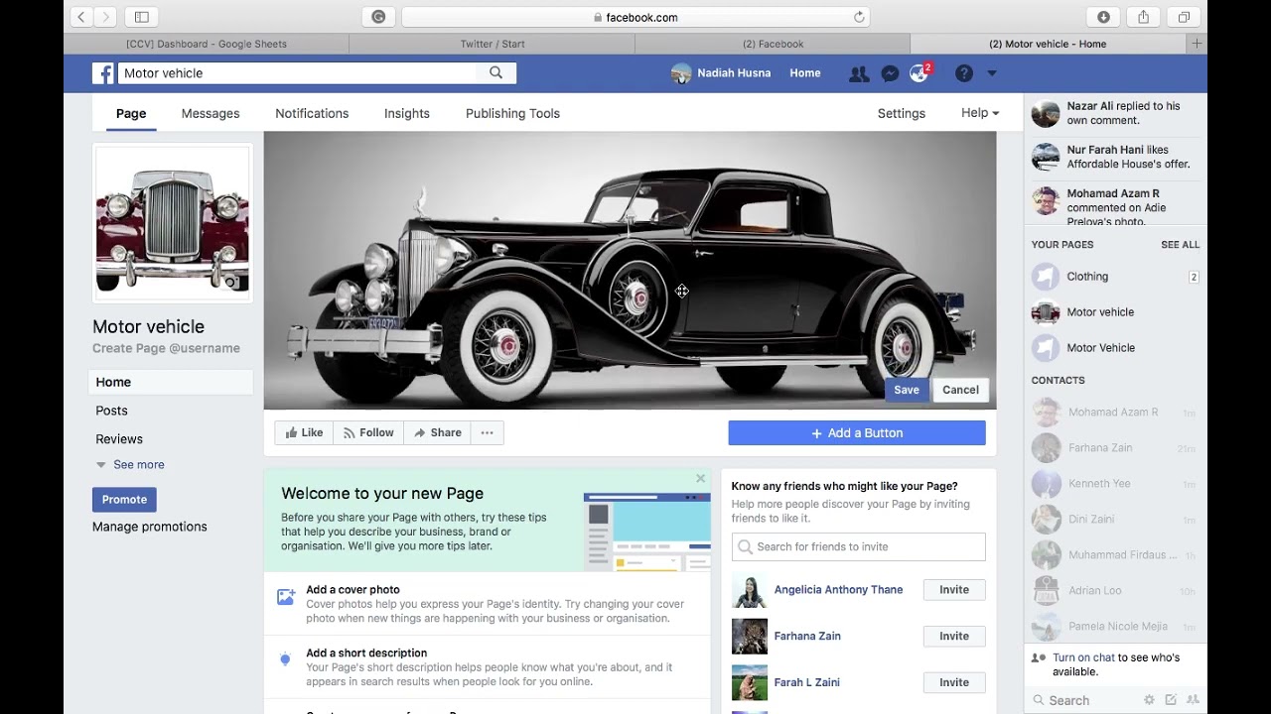Click the Follow button
The height and width of the screenshot is (714, 1271).
click(x=367, y=433)
